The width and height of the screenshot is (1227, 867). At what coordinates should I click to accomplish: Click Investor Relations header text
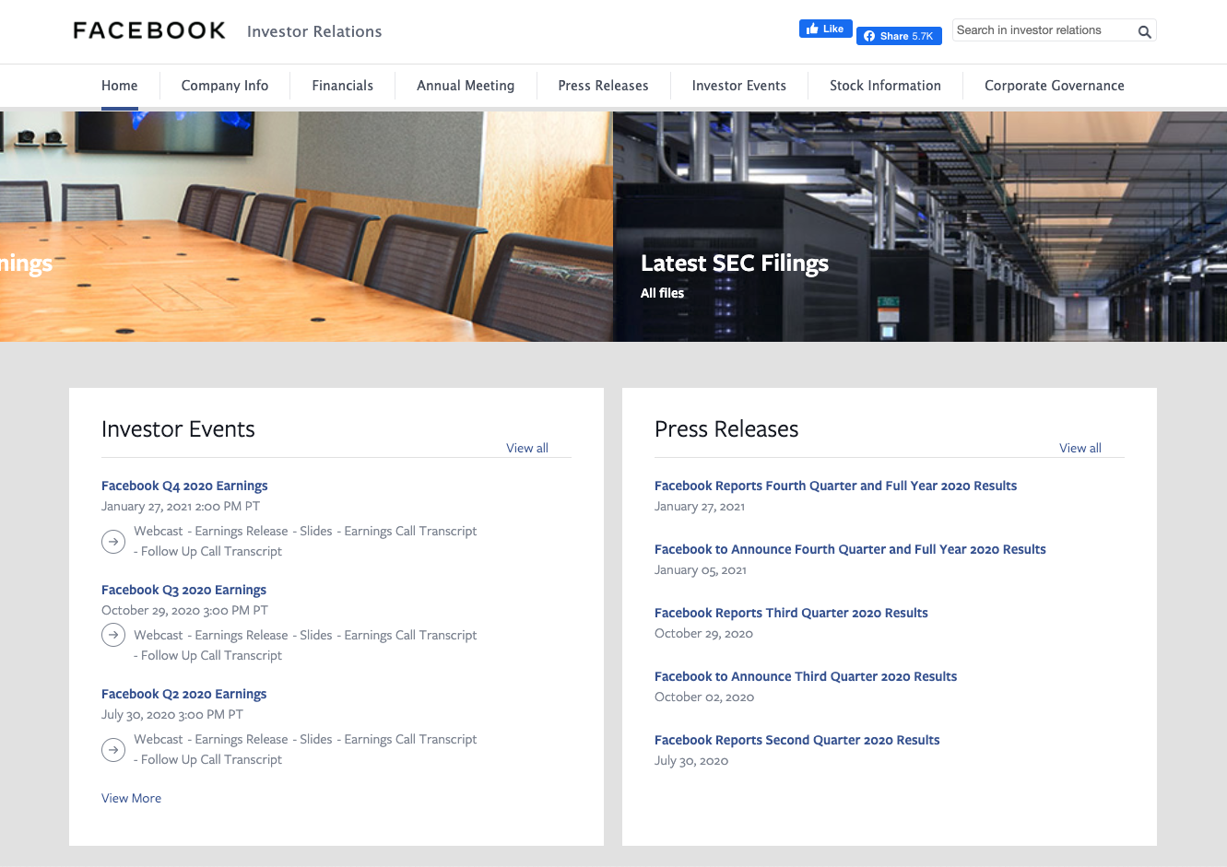click(314, 31)
